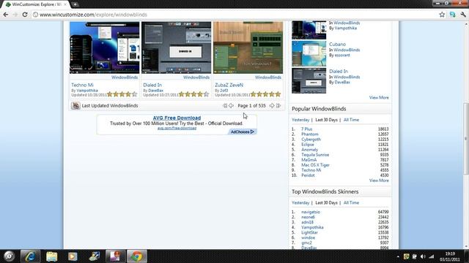Image resolution: width=469 pixels, height=263 pixels.
Task: Show Yesterday stats for Popular WindowBlinds
Action: (300, 120)
